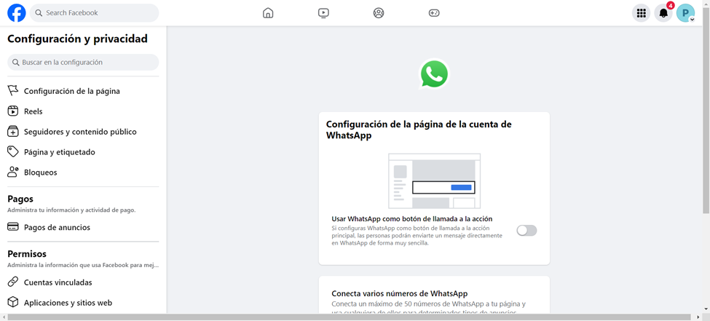Click 'Configuración de la página de la cuenta' title

tap(419, 130)
